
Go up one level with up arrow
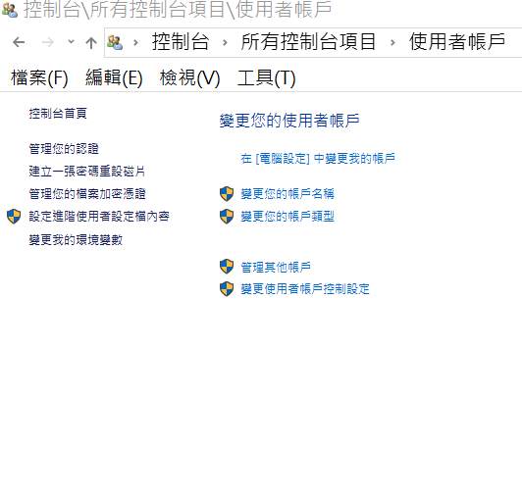click(91, 42)
